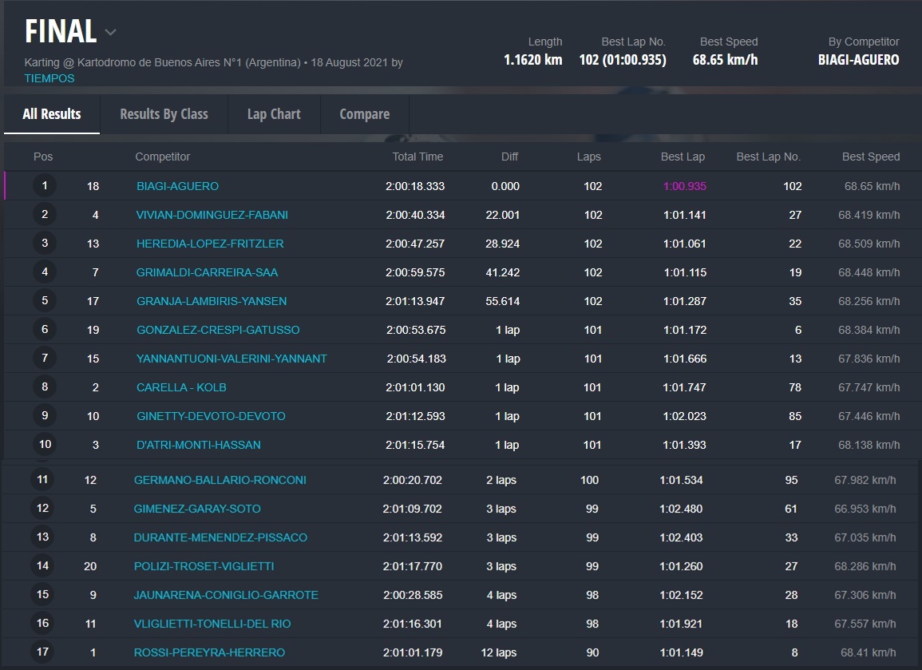Click the Total Time column header
The image size is (922, 670).
coord(417,157)
